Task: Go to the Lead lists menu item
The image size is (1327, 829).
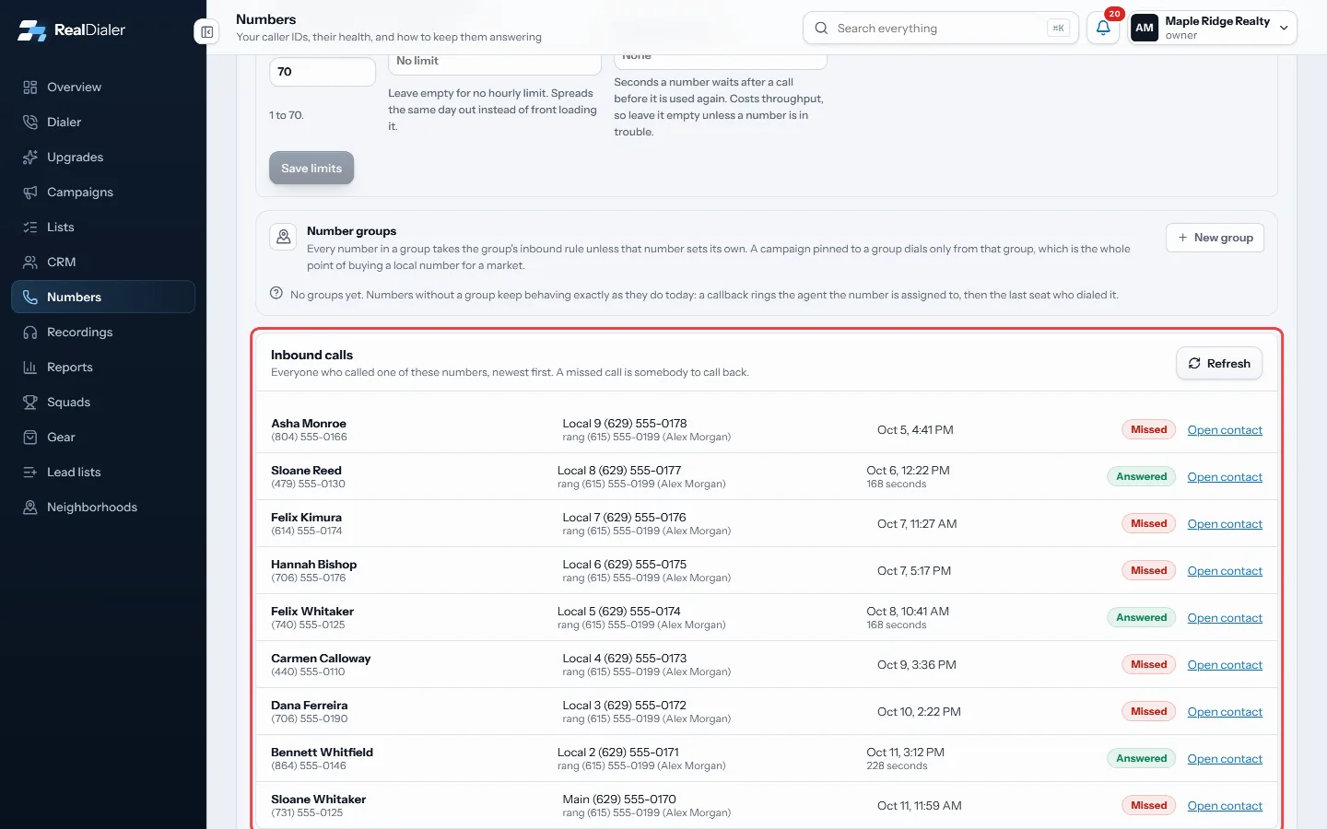Action: (103, 473)
